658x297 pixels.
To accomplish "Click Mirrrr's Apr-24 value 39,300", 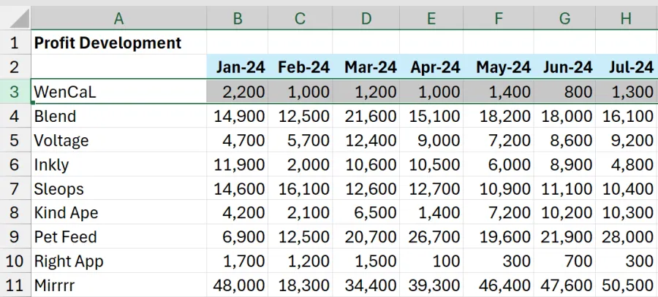I will 431,285.
